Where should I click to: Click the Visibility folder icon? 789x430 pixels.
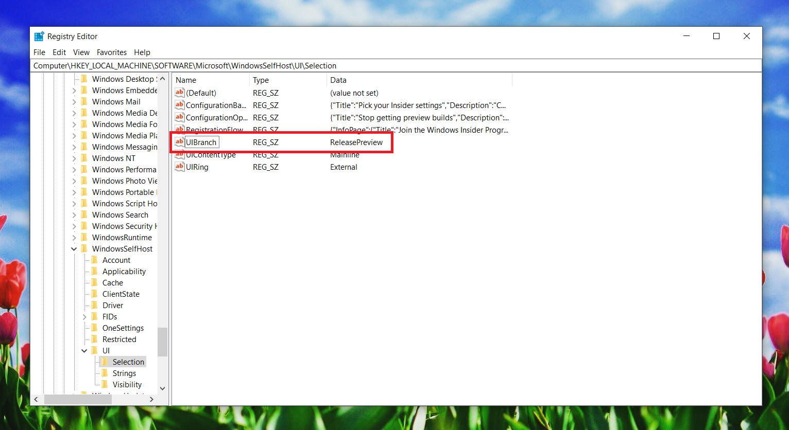(104, 384)
